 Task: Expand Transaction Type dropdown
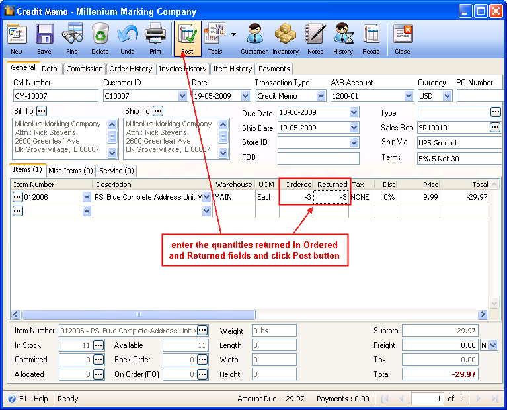321,96
